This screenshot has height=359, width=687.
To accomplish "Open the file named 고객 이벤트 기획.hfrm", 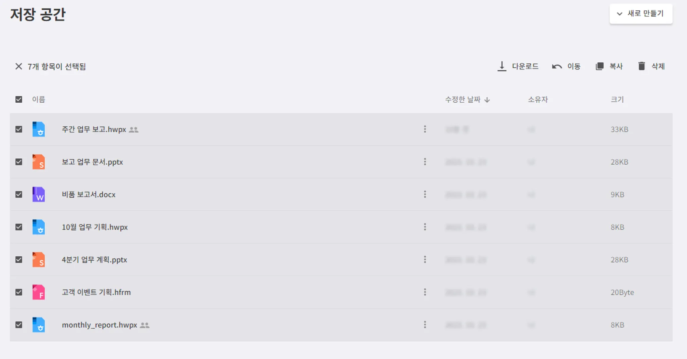I will pyautogui.click(x=96, y=292).
